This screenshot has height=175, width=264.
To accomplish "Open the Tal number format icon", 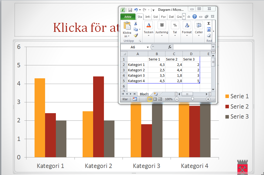I will [x=175, y=25].
